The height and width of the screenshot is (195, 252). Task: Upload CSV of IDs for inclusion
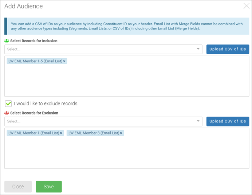click(228, 49)
